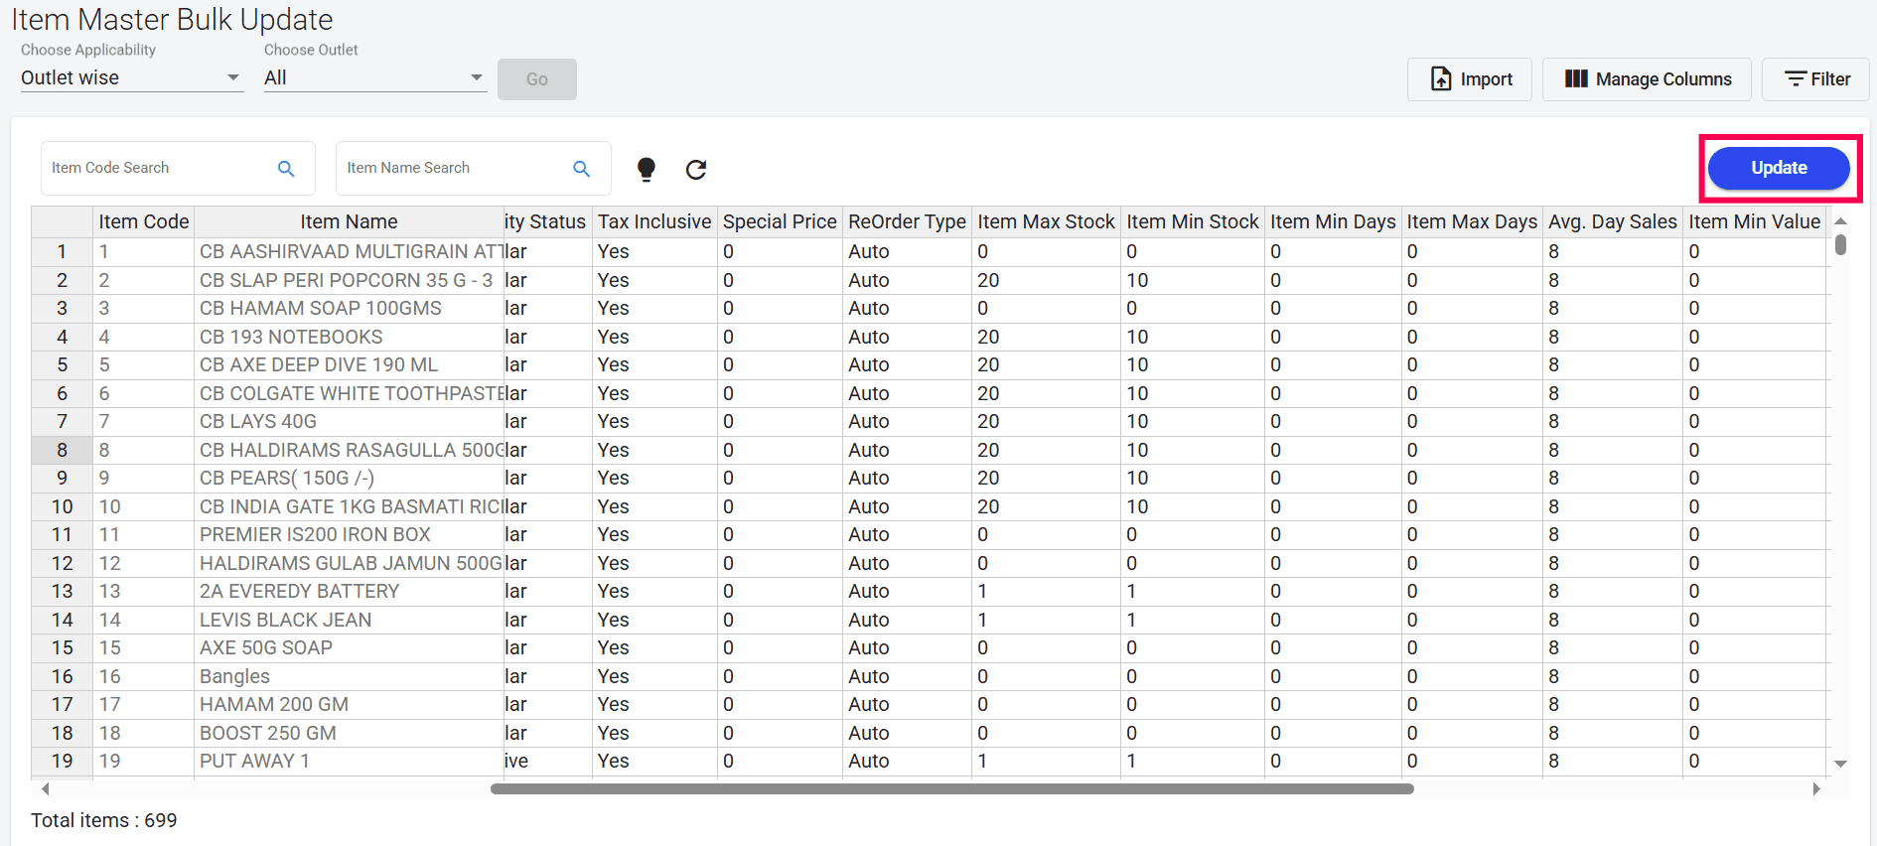Viewport: 1877px width, 846px height.
Task: Select the ReOrder Type column header
Action: 907,221
